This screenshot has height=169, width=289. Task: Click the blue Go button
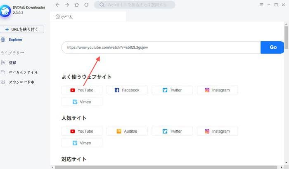pyautogui.click(x=272, y=47)
